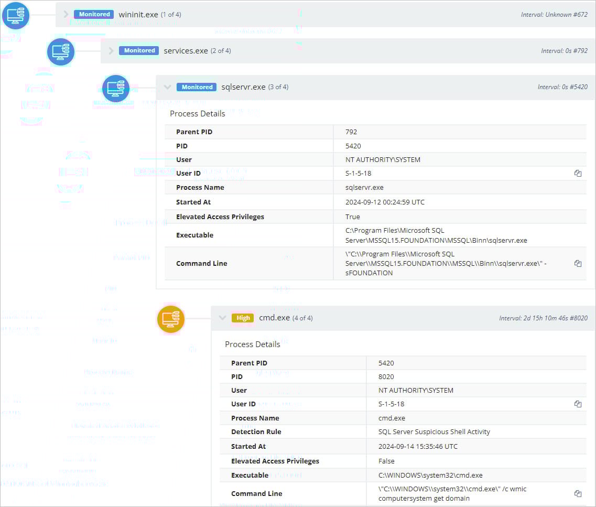596x507 pixels.
Task: Select the wininit.exe (1 of 4) title
Action: pyautogui.click(x=150, y=15)
